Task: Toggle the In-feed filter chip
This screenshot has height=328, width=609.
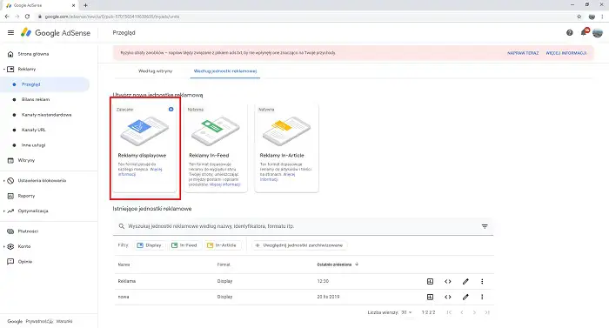Action: [184, 245]
